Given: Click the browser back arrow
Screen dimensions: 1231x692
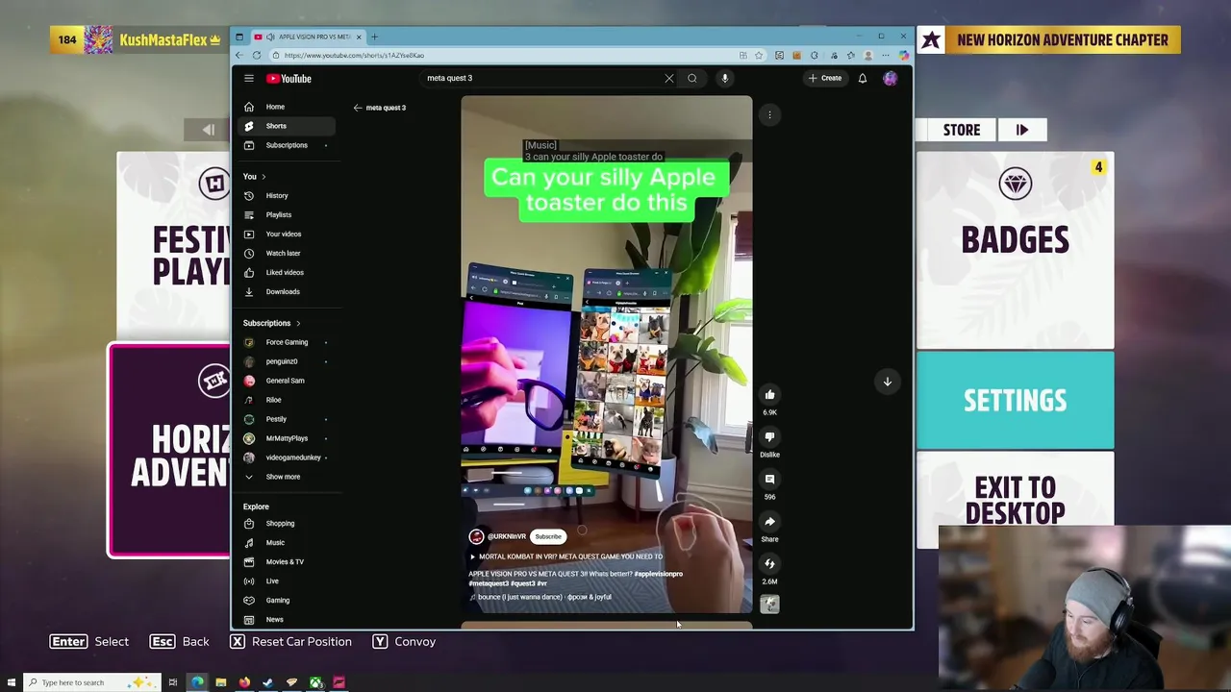Looking at the screenshot, I should point(239,55).
